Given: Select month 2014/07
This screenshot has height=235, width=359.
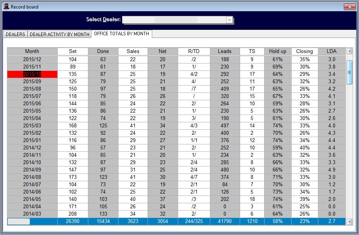Looking at the screenshot, I should (x=32, y=184).
